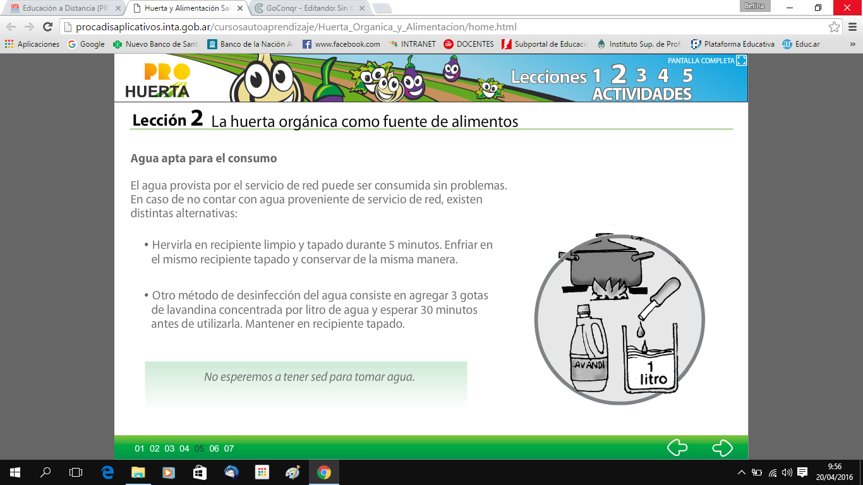Open a new Chrome tab

382,8
